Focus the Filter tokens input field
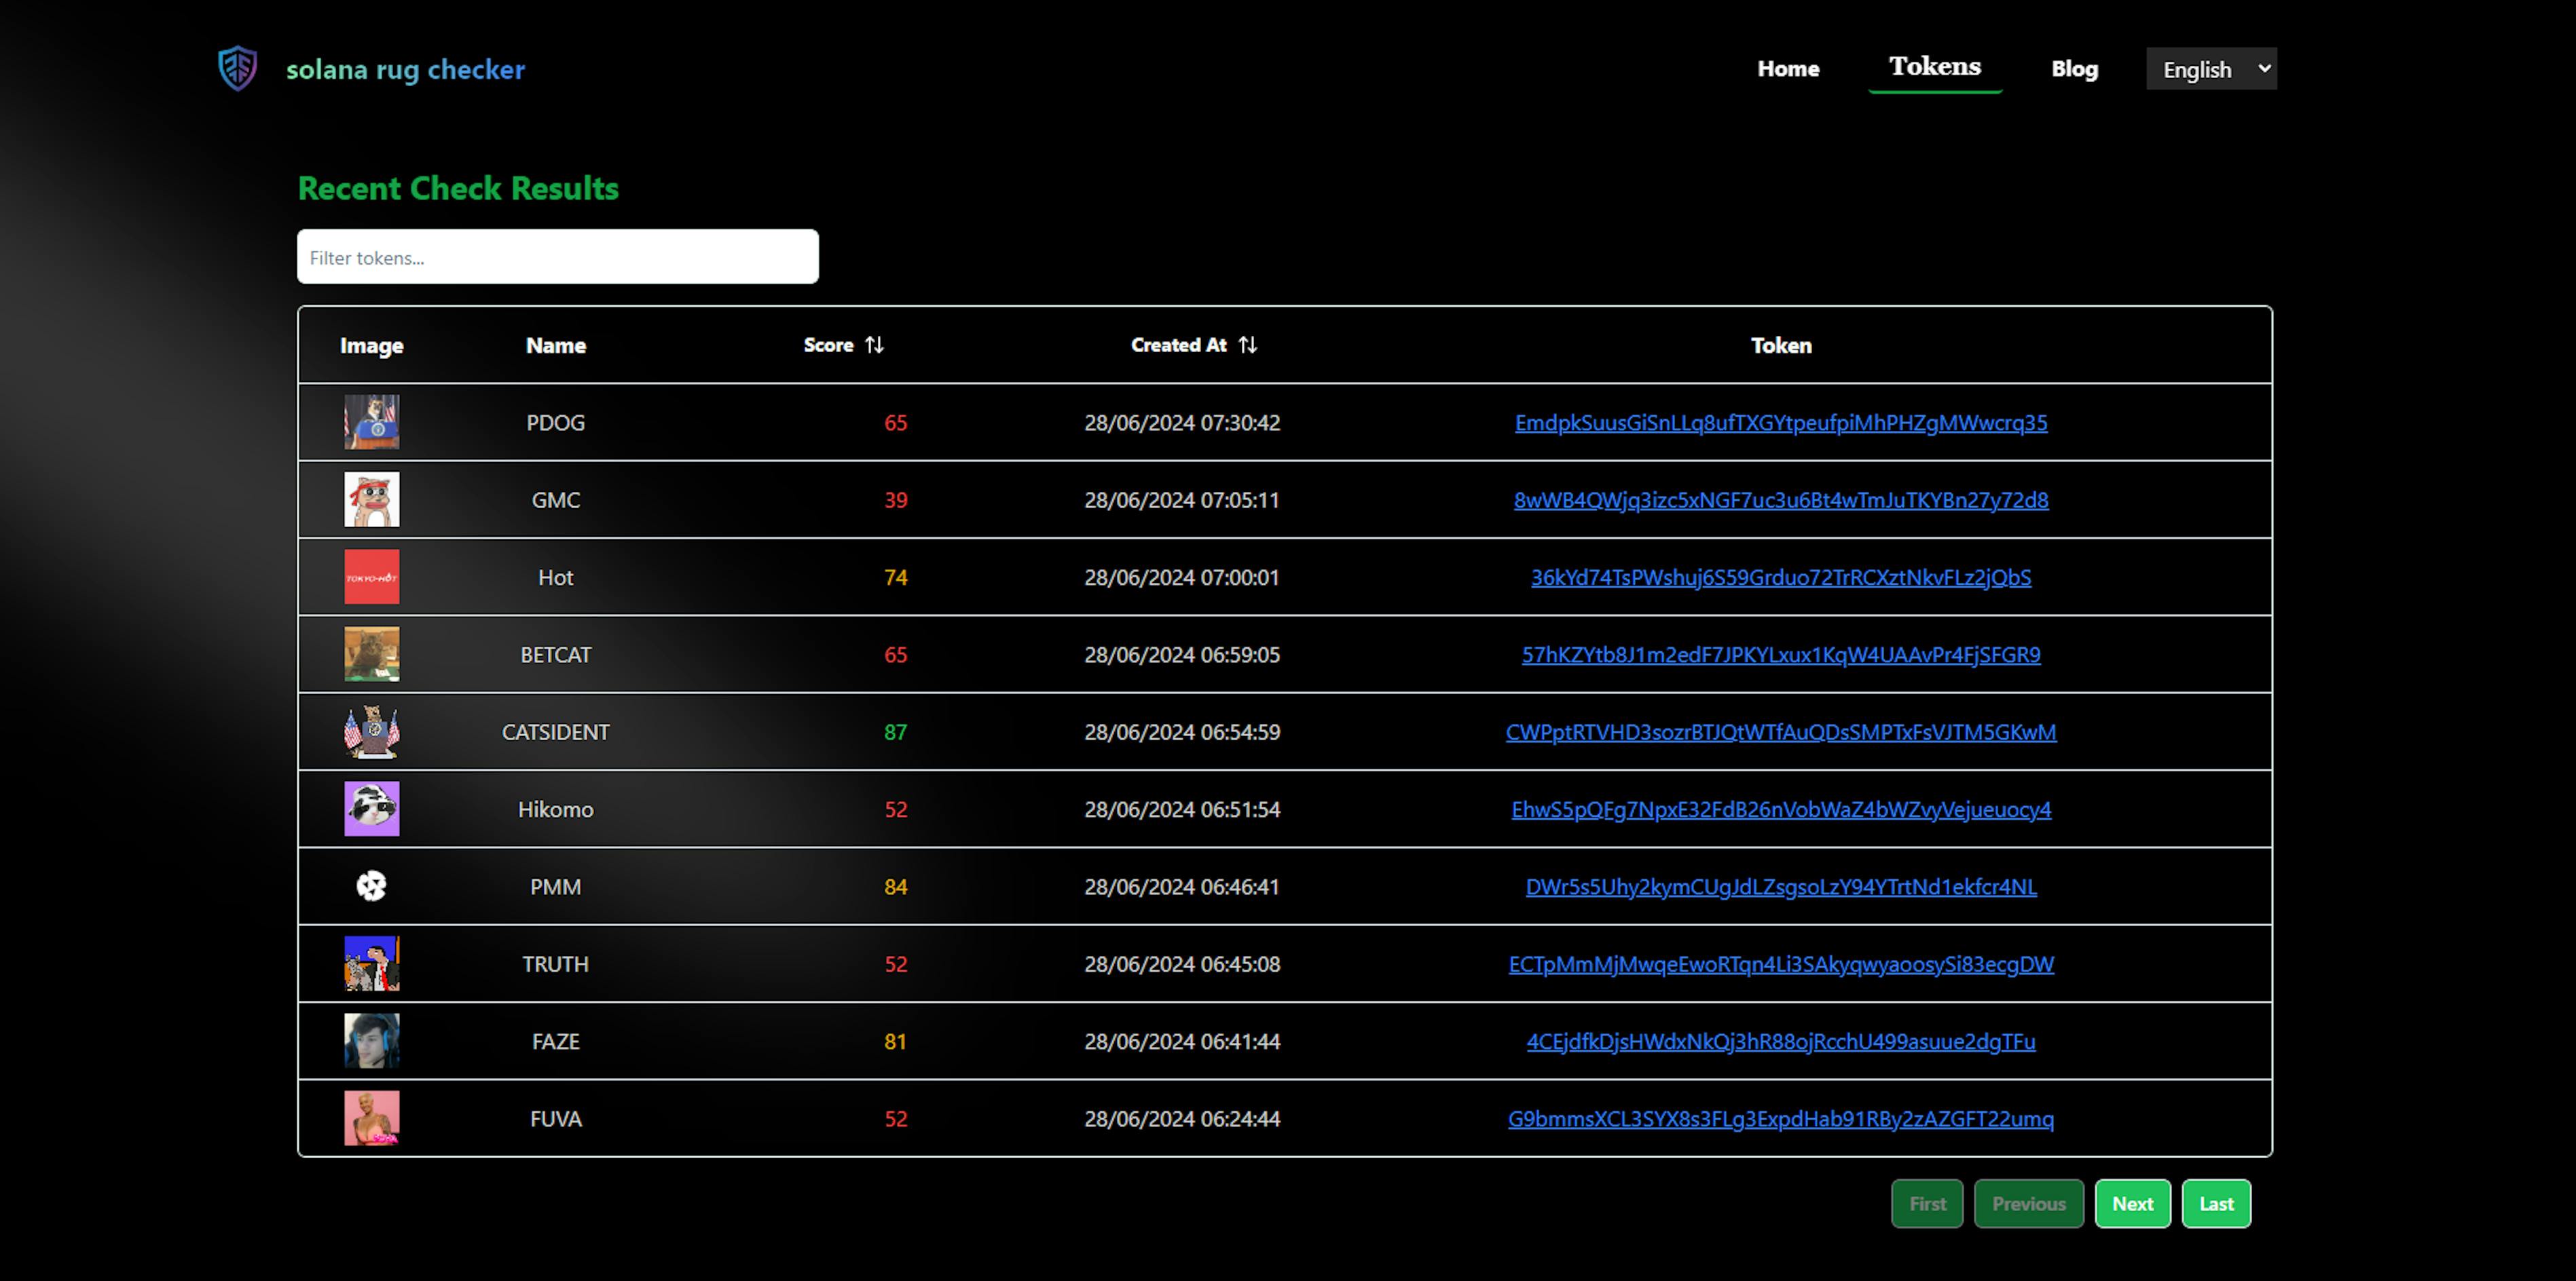Screen dimensions: 2576x1281 coord(557,256)
